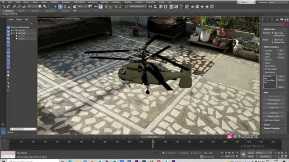The image size is (289, 162).
Task: Click the Align tool icon
Action: click(x=155, y=7)
